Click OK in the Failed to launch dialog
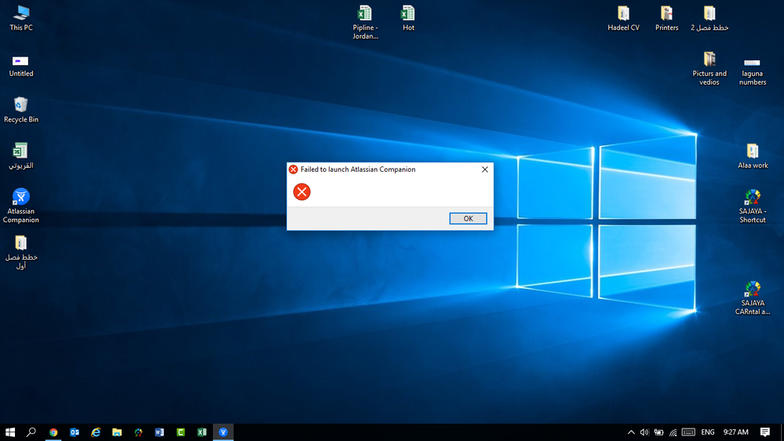The width and height of the screenshot is (784, 441). [468, 218]
